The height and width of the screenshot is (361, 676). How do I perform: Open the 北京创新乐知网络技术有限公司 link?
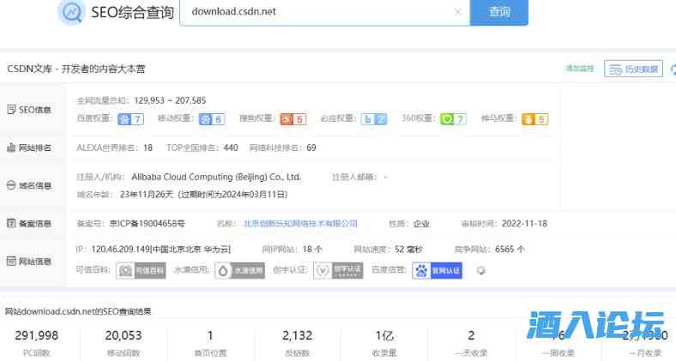click(x=300, y=224)
